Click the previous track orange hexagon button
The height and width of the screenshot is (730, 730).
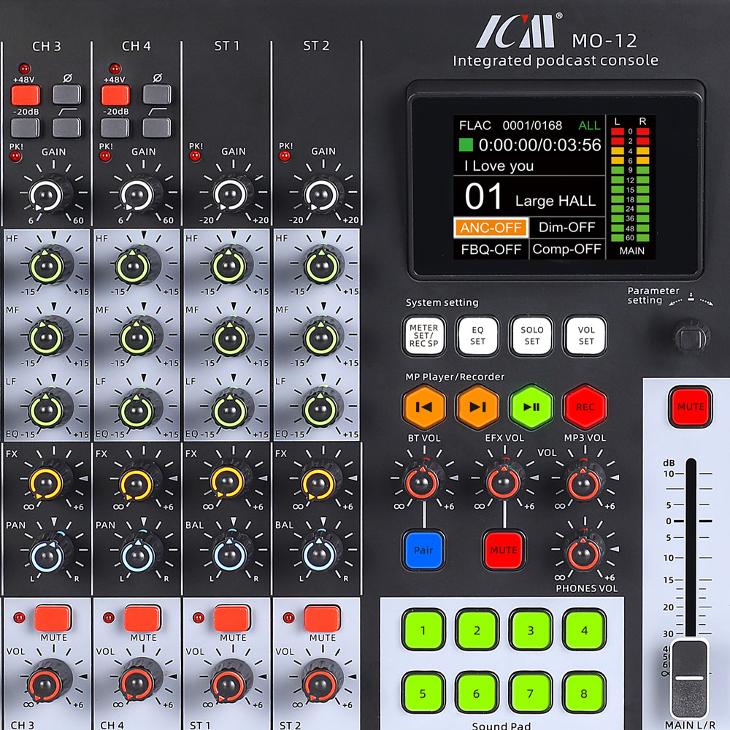[423, 407]
